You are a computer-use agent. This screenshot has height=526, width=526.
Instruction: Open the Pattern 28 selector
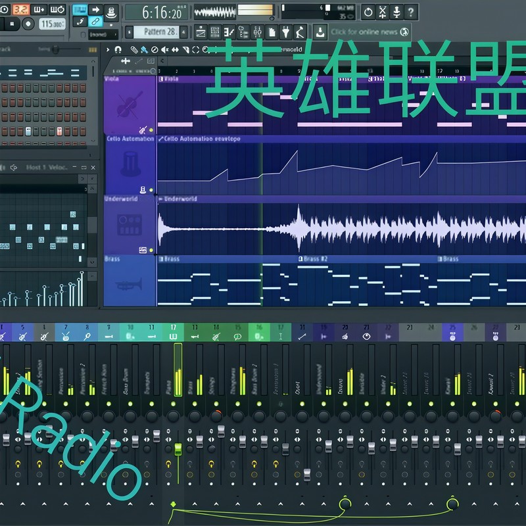click(x=156, y=32)
